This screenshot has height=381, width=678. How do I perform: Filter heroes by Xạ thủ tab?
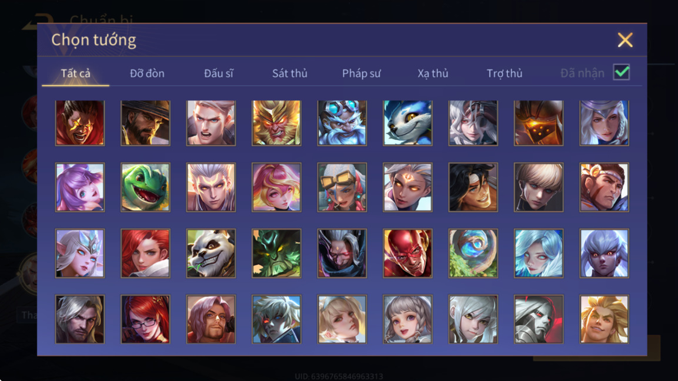[433, 73]
